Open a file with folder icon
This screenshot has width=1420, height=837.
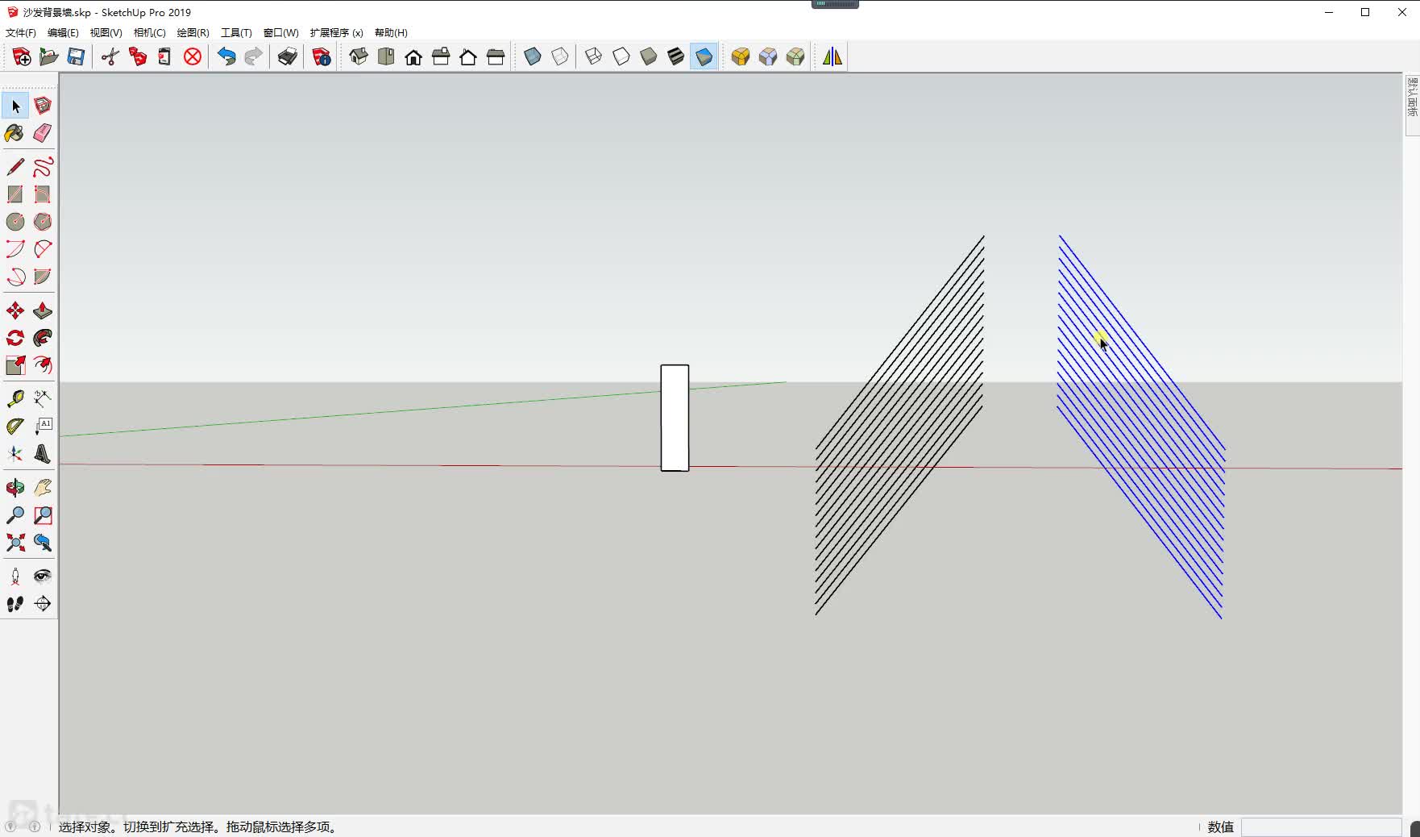tap(49, 56)
